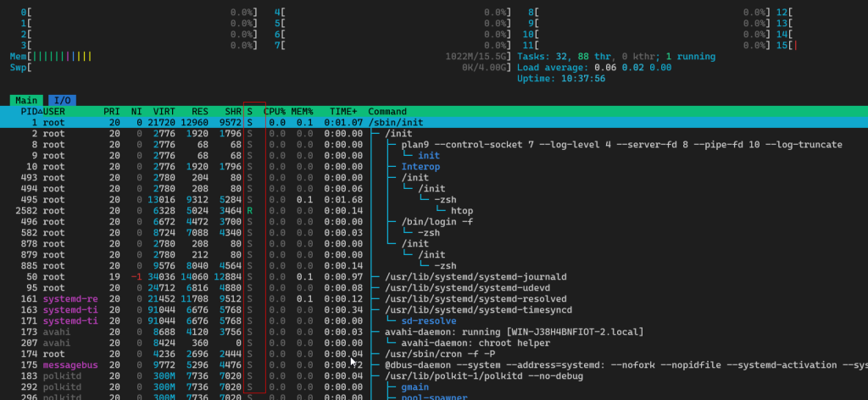Screen dimensions: 868x400
Task: Select the /bin/login -f process
Action: click(437, 222)
